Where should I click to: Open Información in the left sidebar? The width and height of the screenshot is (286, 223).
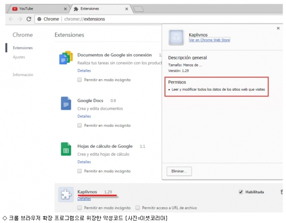tap(23, 75)
